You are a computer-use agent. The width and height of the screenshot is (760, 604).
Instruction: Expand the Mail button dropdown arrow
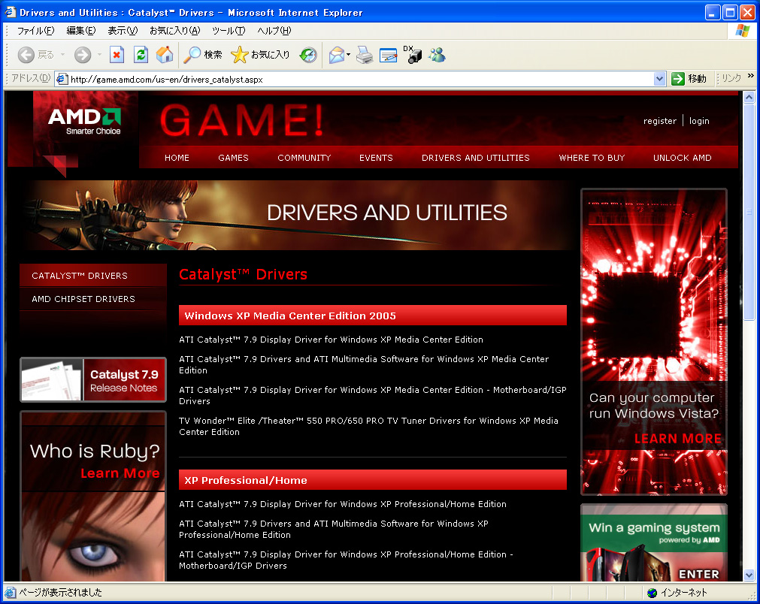(x=349, y=55)
